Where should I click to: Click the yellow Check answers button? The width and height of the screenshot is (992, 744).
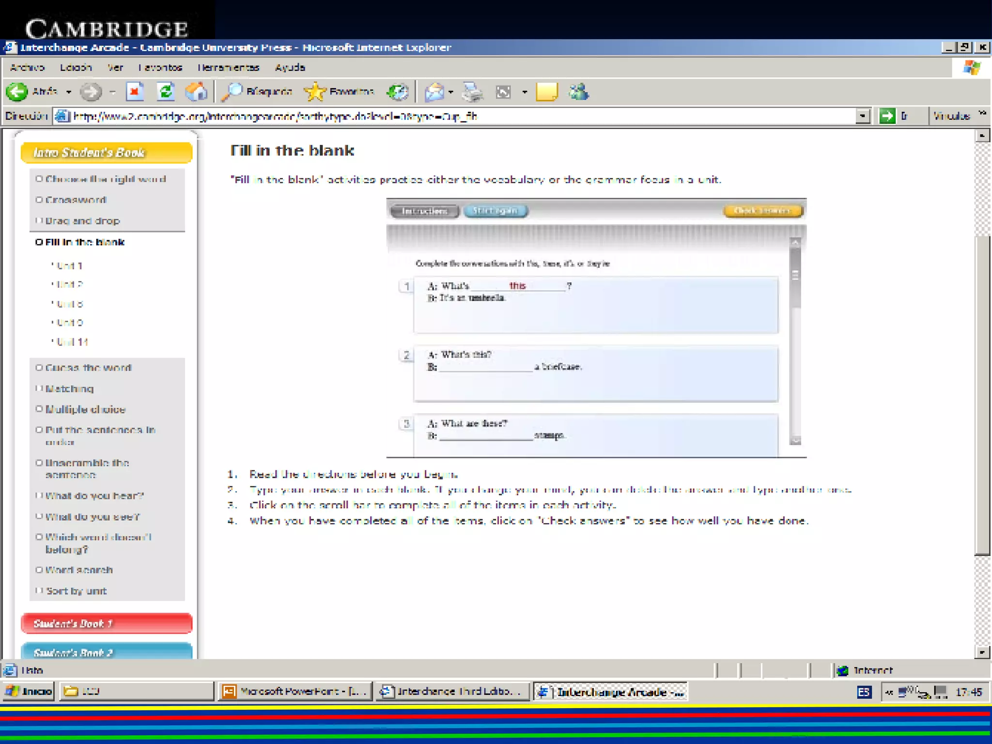(762, 211)
